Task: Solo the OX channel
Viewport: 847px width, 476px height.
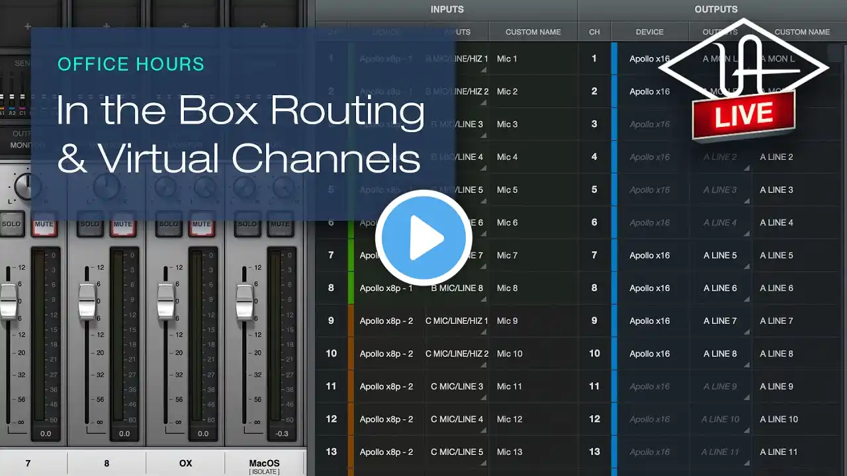Action: point(169,224)
